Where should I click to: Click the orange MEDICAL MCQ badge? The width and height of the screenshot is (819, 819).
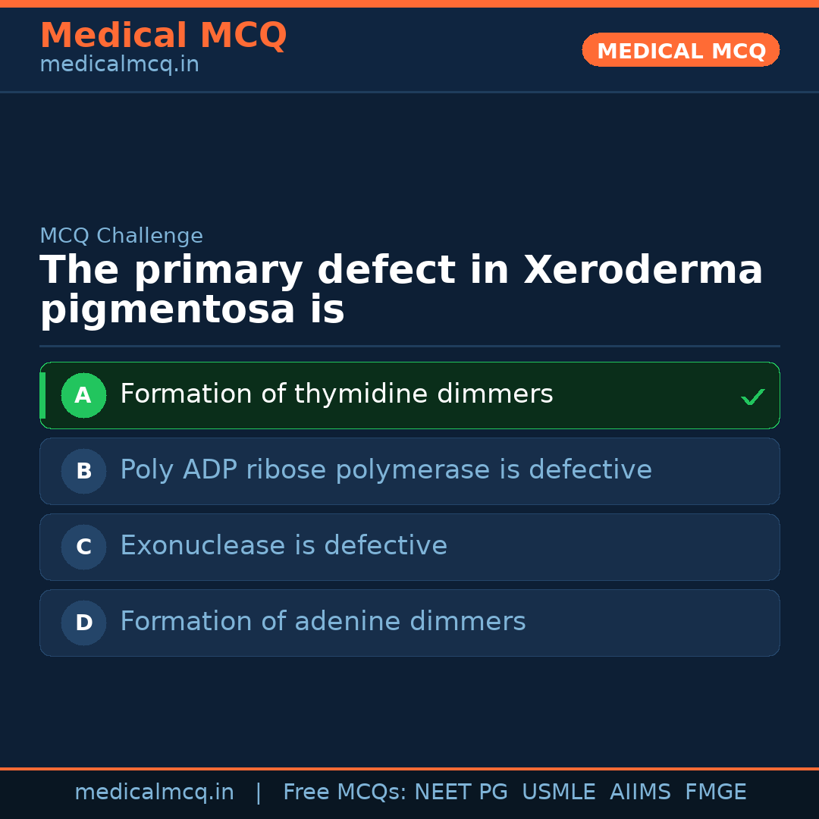pyautogui.click(x=681, y=51)
